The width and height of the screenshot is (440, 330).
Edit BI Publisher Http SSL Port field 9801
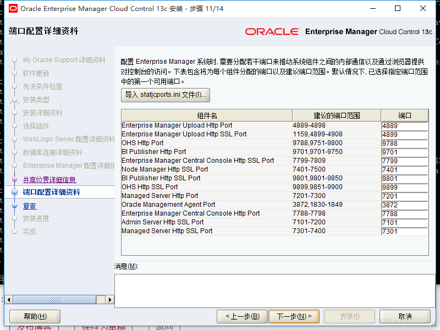point(405,178)
